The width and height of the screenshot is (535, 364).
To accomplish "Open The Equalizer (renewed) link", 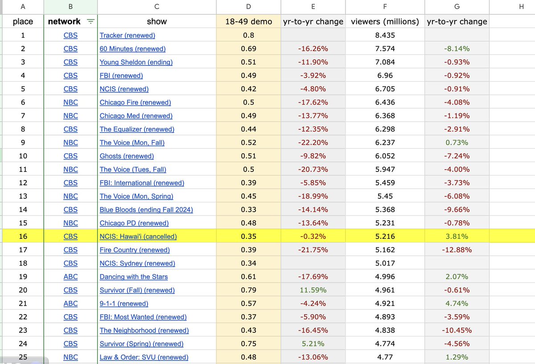I will (x=137, y=129).
